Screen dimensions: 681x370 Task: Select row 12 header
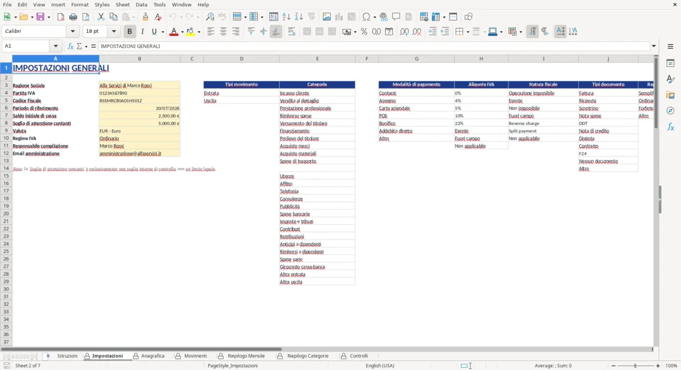(6, 153)
